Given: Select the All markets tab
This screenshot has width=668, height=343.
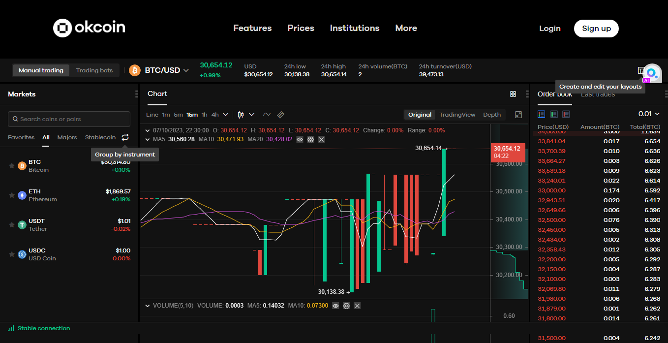Looking at the screenshot, I should pos(46,137).
